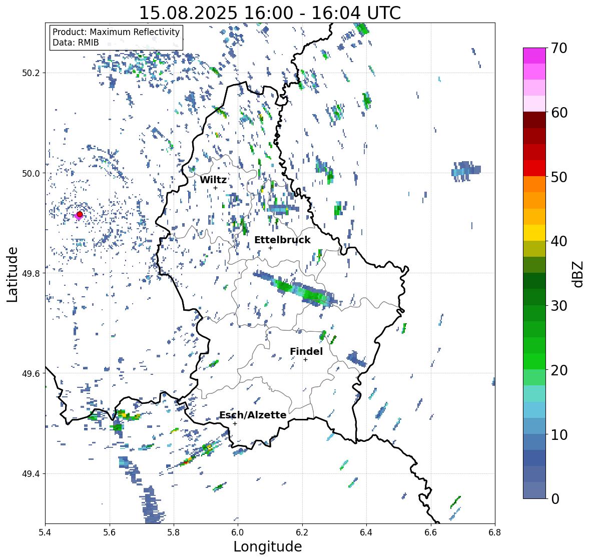Click the Findel station label
The width and height of the screenshot is (590, 559).
tap(306, 351)
